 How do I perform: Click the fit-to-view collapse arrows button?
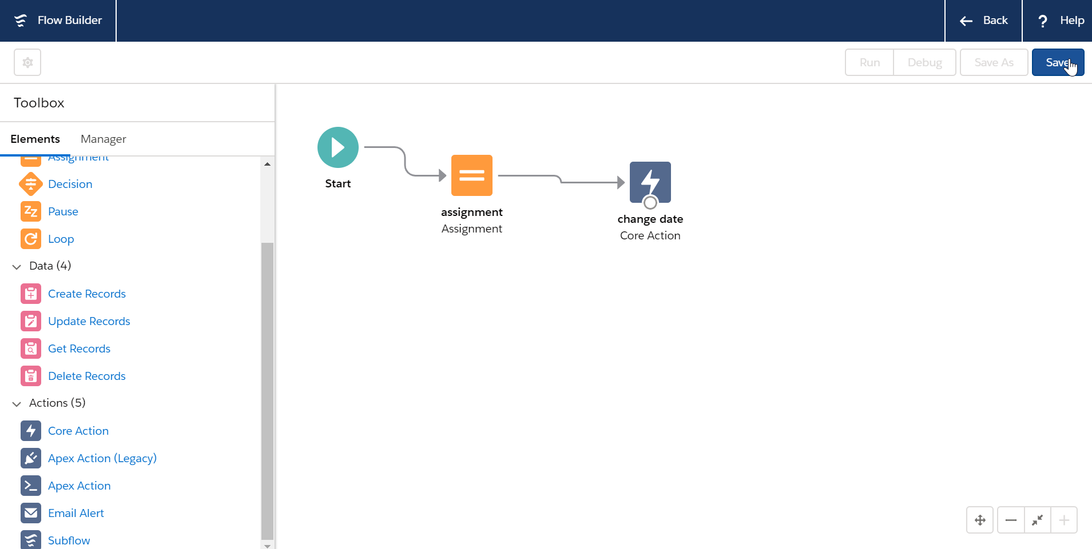[1037, 520]
